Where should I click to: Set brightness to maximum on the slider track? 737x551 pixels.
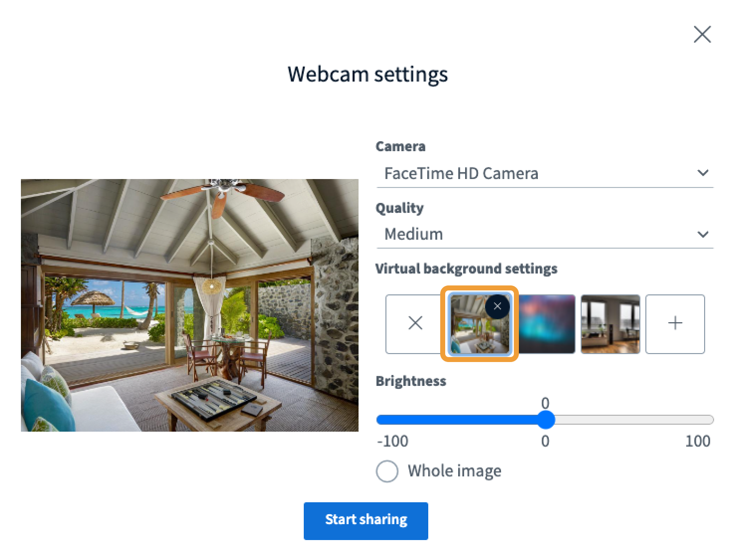[x=711, y=420]
